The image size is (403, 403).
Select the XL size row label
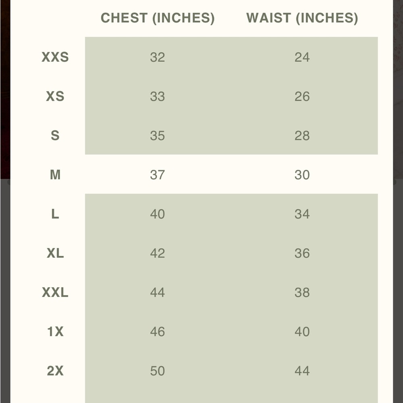(55, 253)
